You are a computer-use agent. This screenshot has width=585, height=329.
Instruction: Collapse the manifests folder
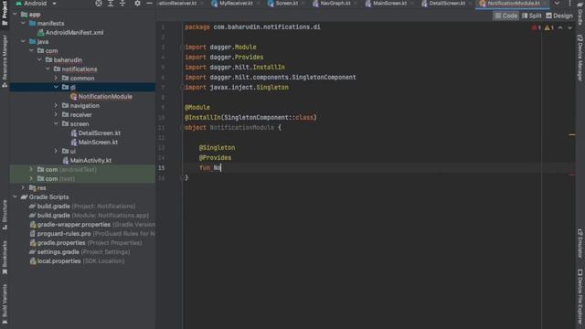[x=23, y=23]
